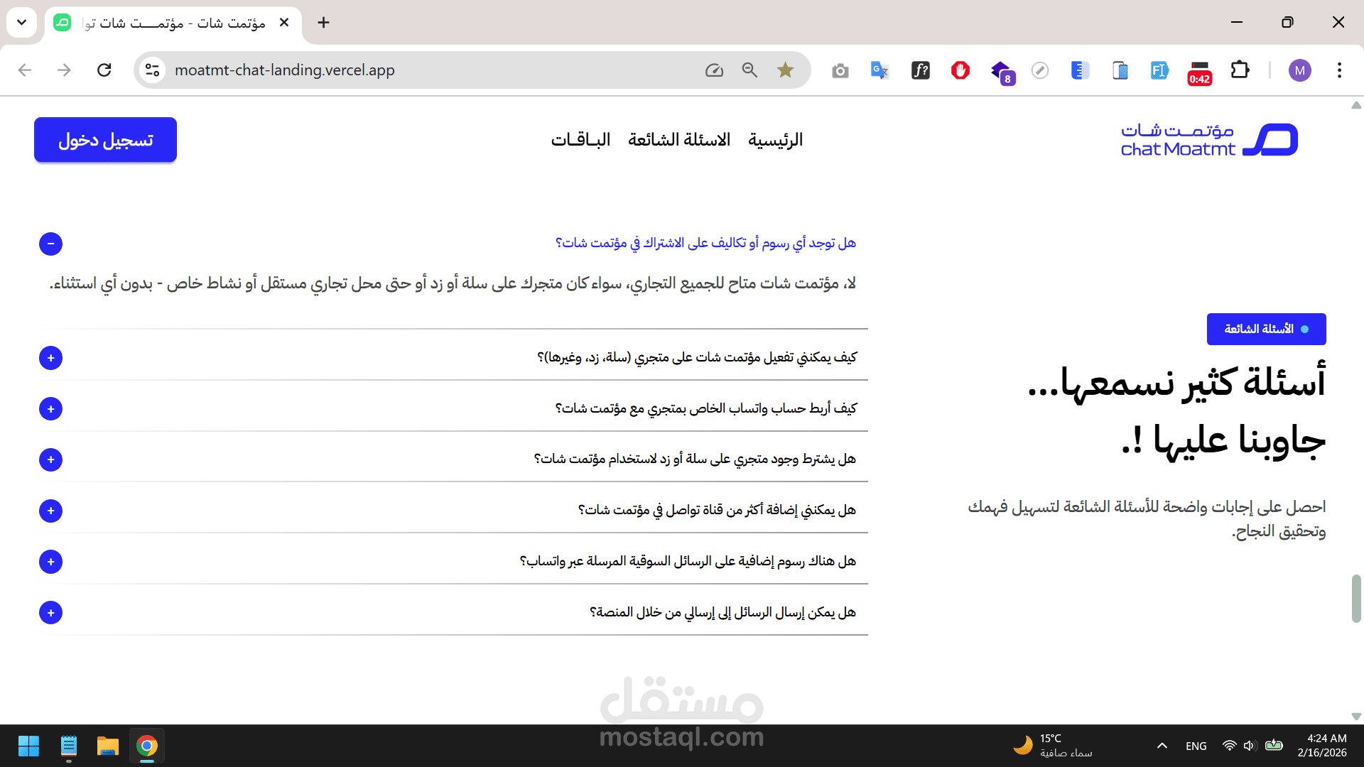Click the zoom magnifier icon in address bar
Screen dimensions: 1364x767
click(x=749, y=70)
